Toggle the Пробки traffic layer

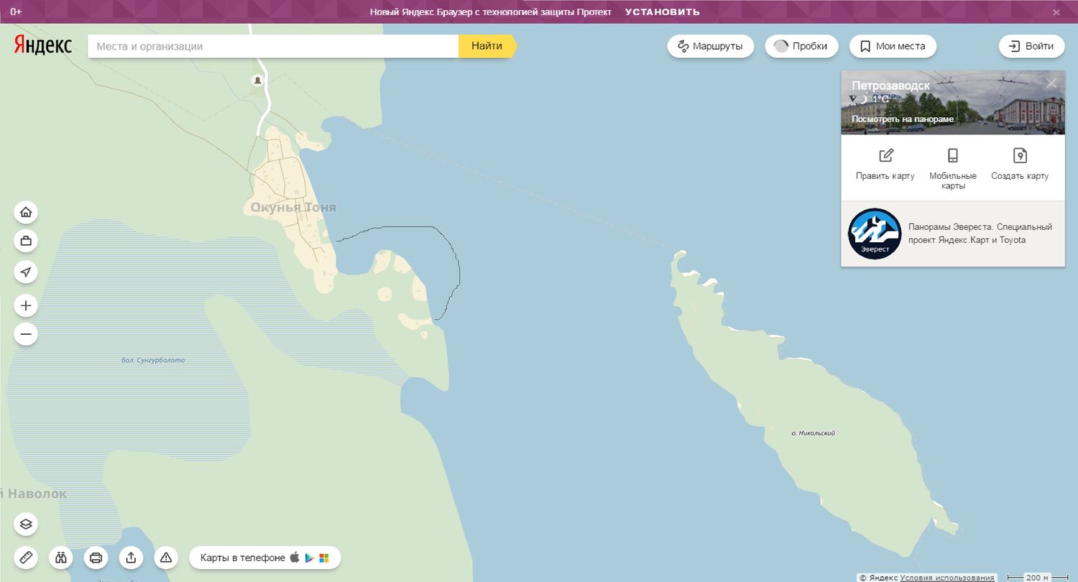(x=801, y=46)
